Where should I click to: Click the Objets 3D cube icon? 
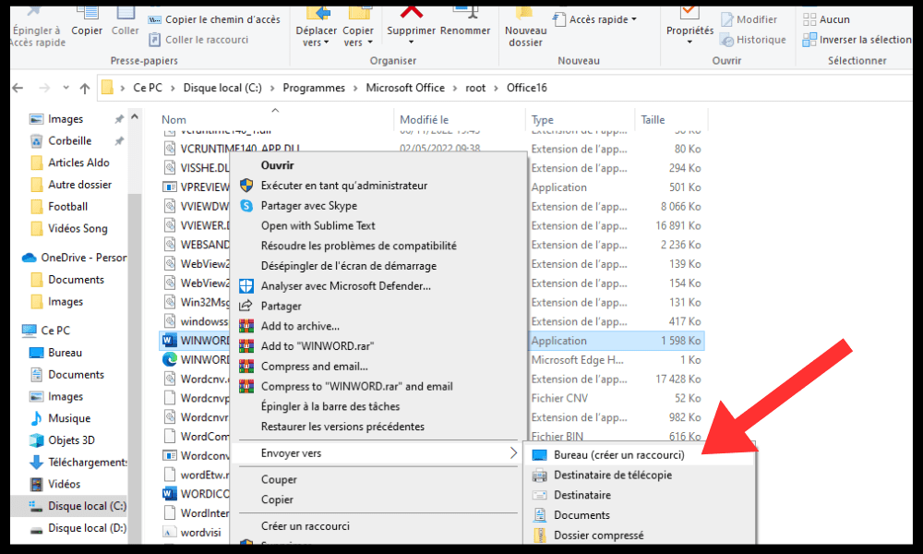tap(37, 440)
